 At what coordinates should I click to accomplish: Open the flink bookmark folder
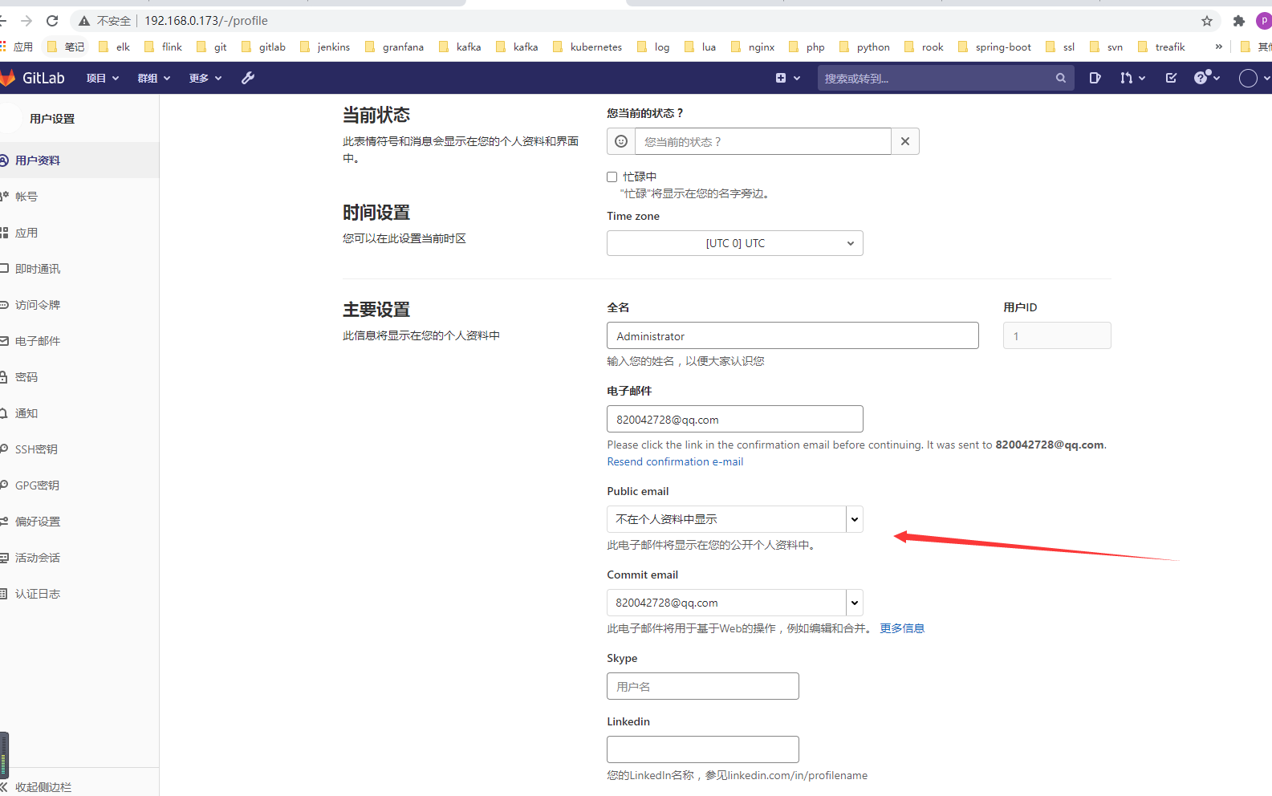point(164,47)
